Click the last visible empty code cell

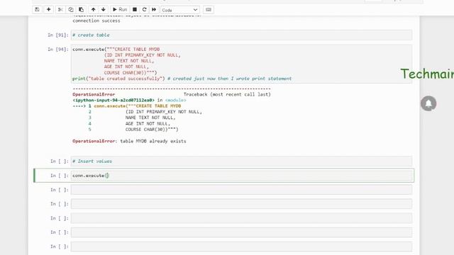(x=241, y=246)
